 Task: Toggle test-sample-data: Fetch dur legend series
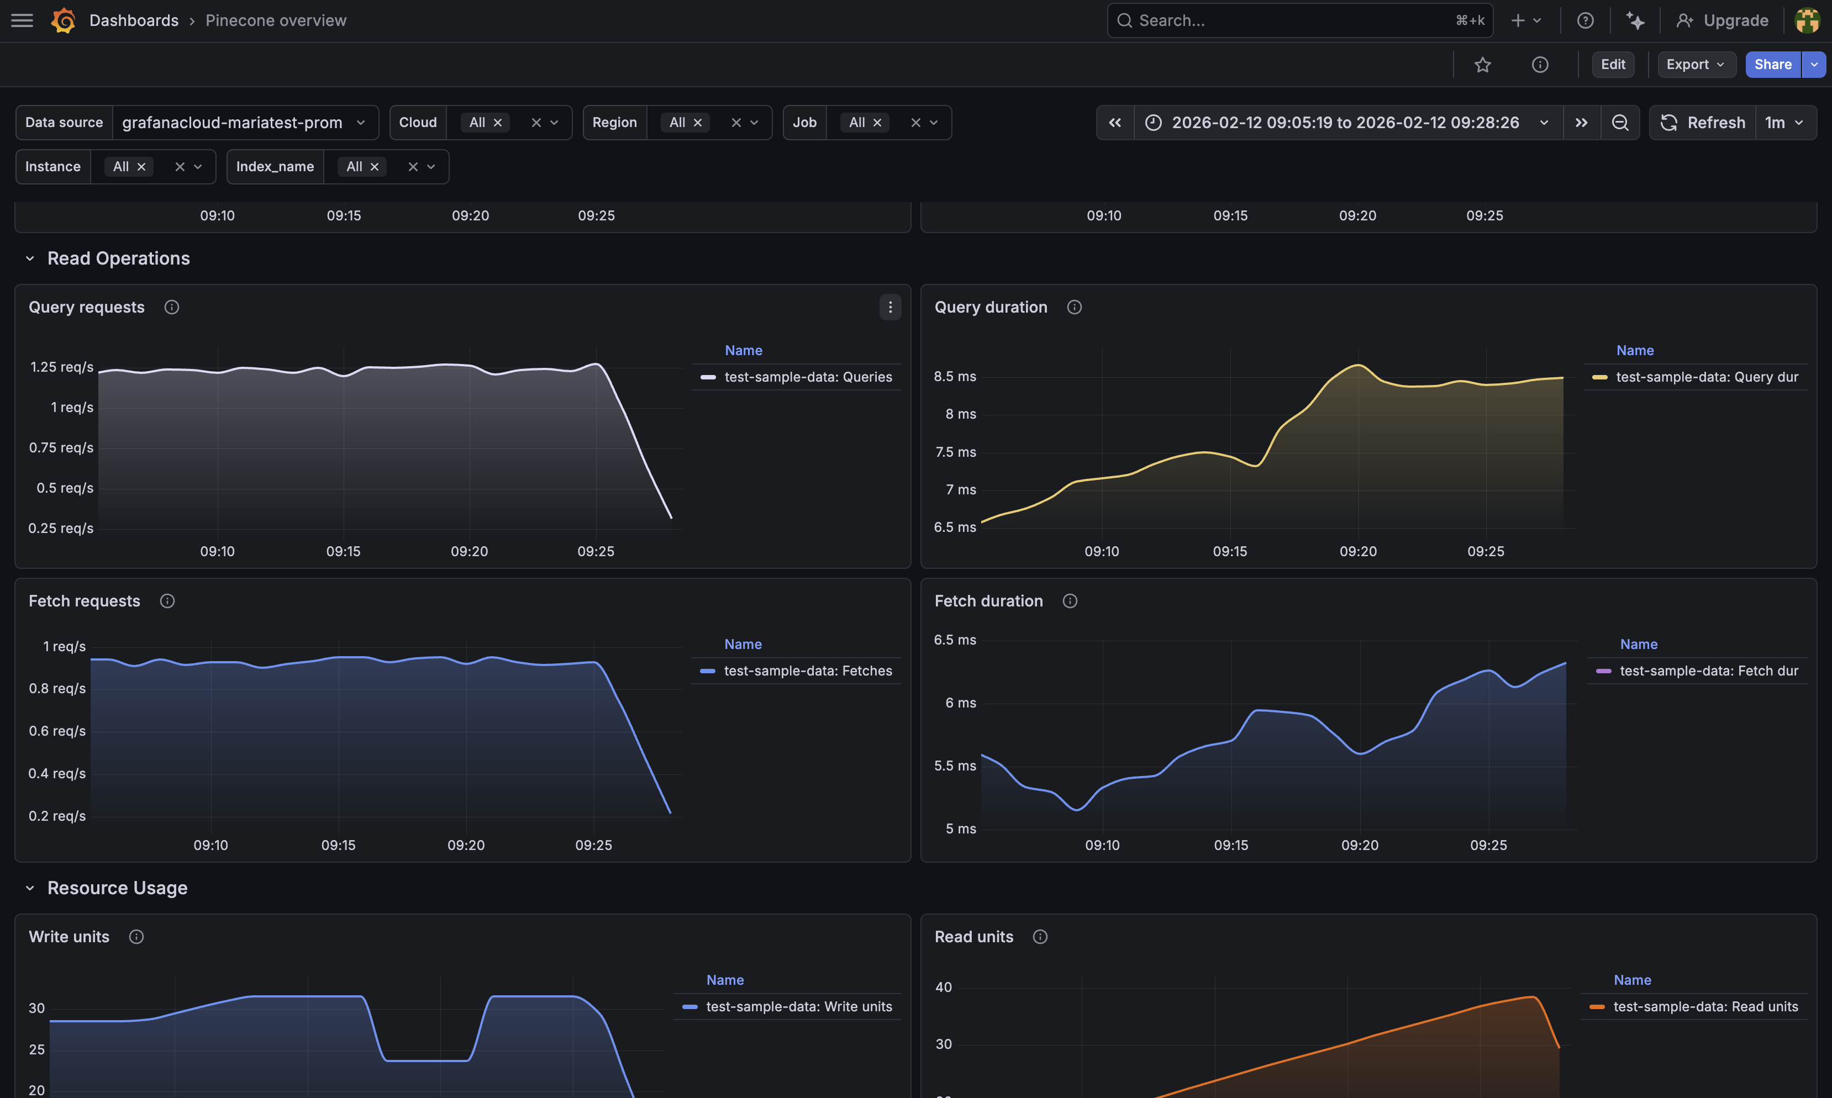[x=1708, y=671]
